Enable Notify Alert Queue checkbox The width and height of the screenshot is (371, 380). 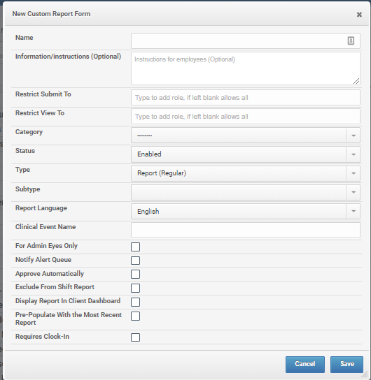tap(135, 261)
